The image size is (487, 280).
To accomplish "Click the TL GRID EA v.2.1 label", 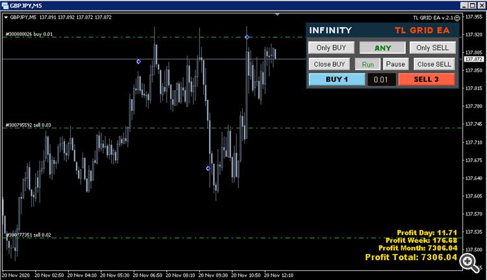I will click(x=433, y=17).
